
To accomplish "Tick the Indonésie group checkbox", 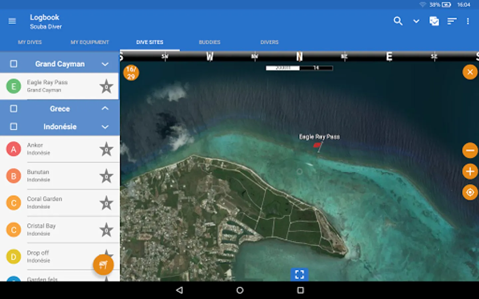I will pyautogui.click(x=14, y=127).
